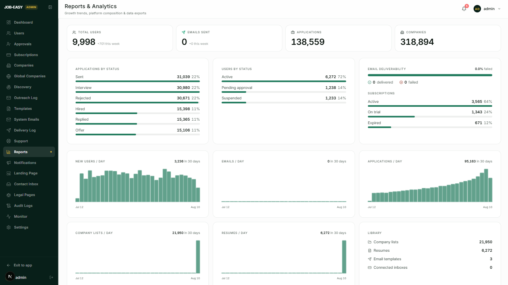Click the Monitor pulse icon

pyautogui.click(x=8, y=217)
